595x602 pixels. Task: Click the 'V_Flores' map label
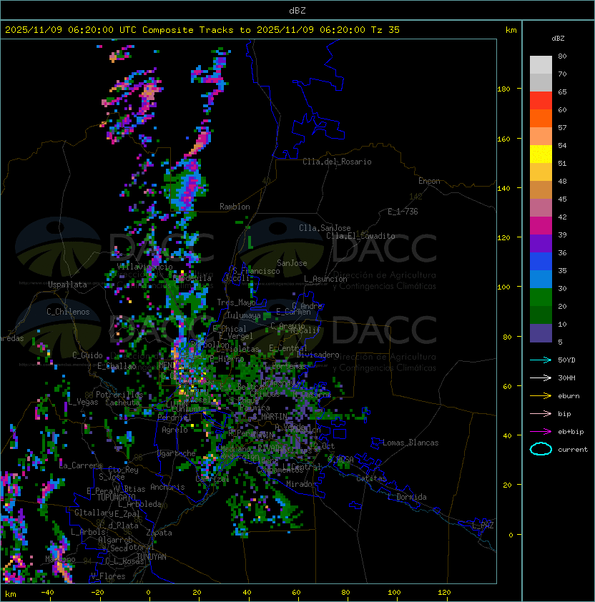coord(108,576)
